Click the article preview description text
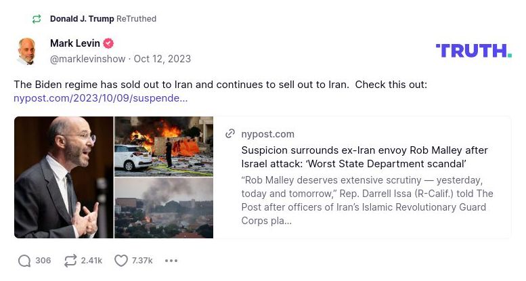This screenshot has height=281, width=526. tap(368, 200)
